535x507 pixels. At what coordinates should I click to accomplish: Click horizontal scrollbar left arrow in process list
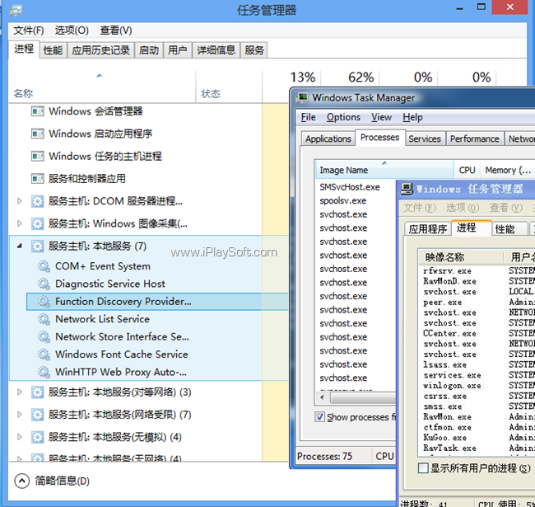(322, 397)
